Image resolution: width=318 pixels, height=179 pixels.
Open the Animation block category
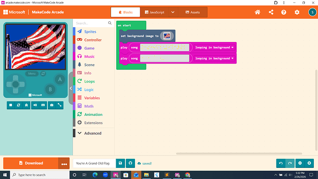coord(94,114)
